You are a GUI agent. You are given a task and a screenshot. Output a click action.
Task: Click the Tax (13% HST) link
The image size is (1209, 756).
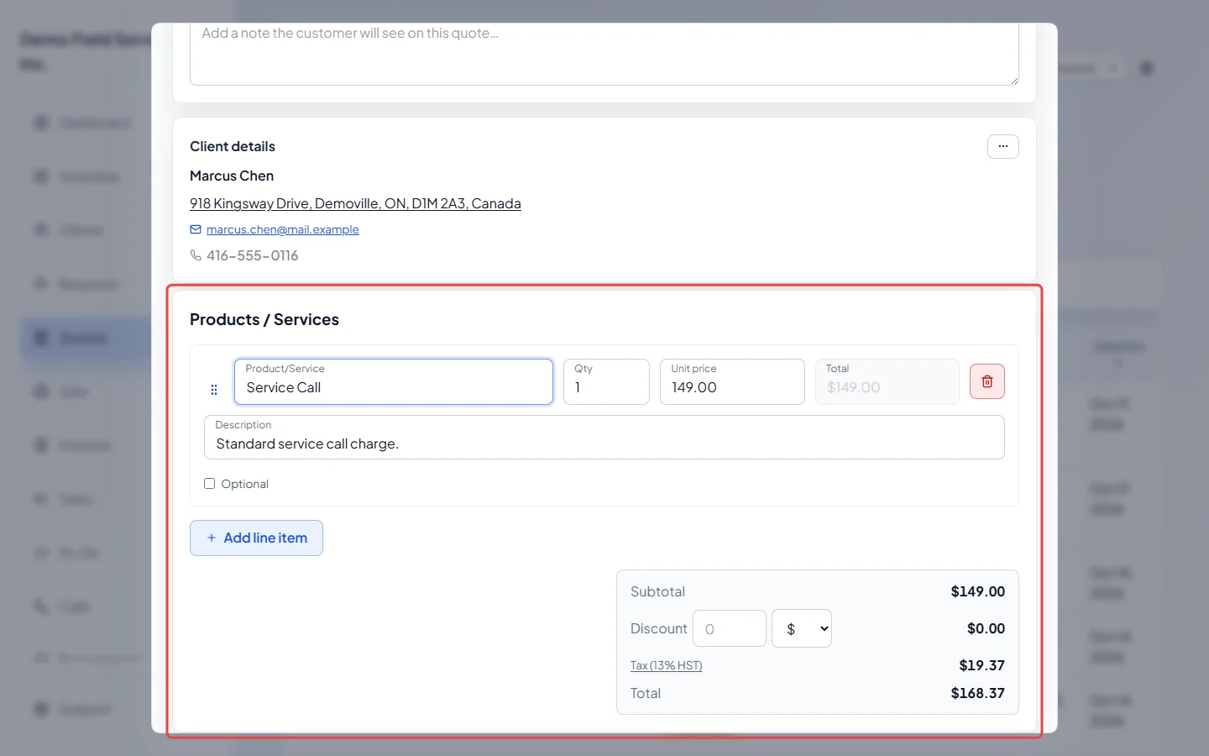pos(666,665)
